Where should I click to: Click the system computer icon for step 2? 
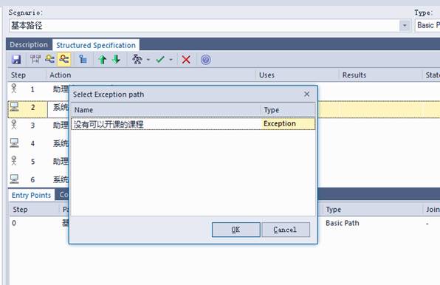[x=14, y=107]
